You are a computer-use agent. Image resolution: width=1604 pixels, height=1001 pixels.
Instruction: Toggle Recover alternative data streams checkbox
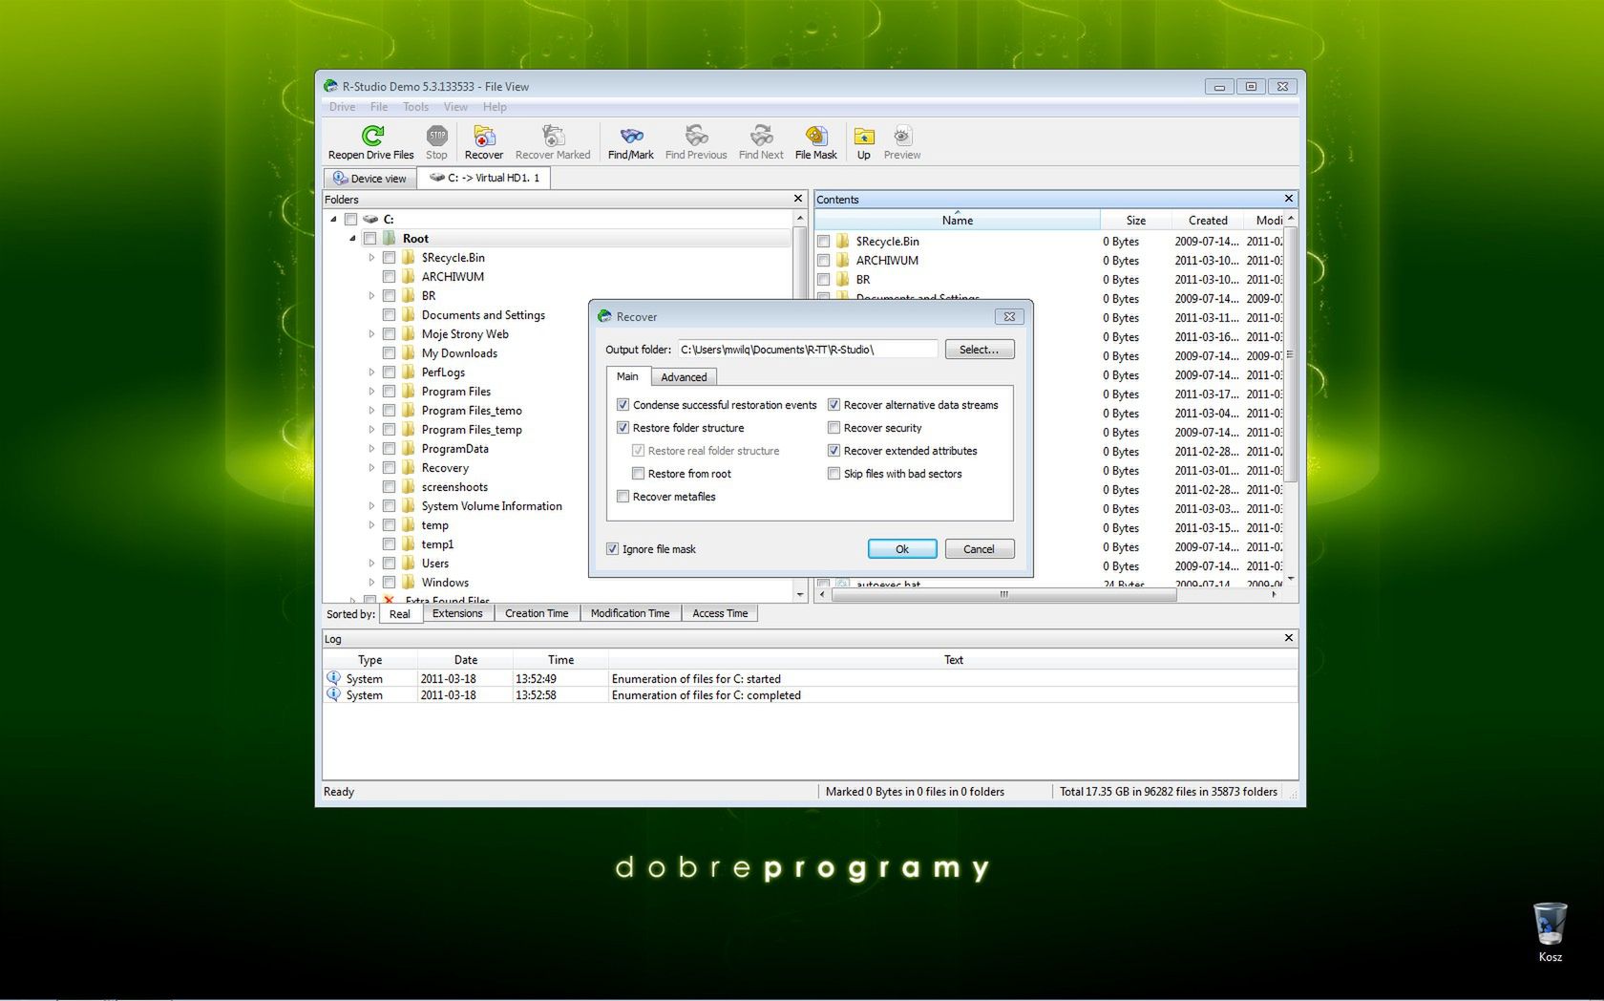click(834, 405)
